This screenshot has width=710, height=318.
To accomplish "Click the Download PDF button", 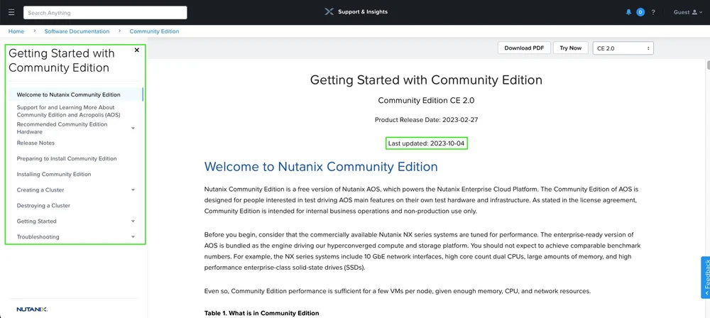I will [525, 48].
